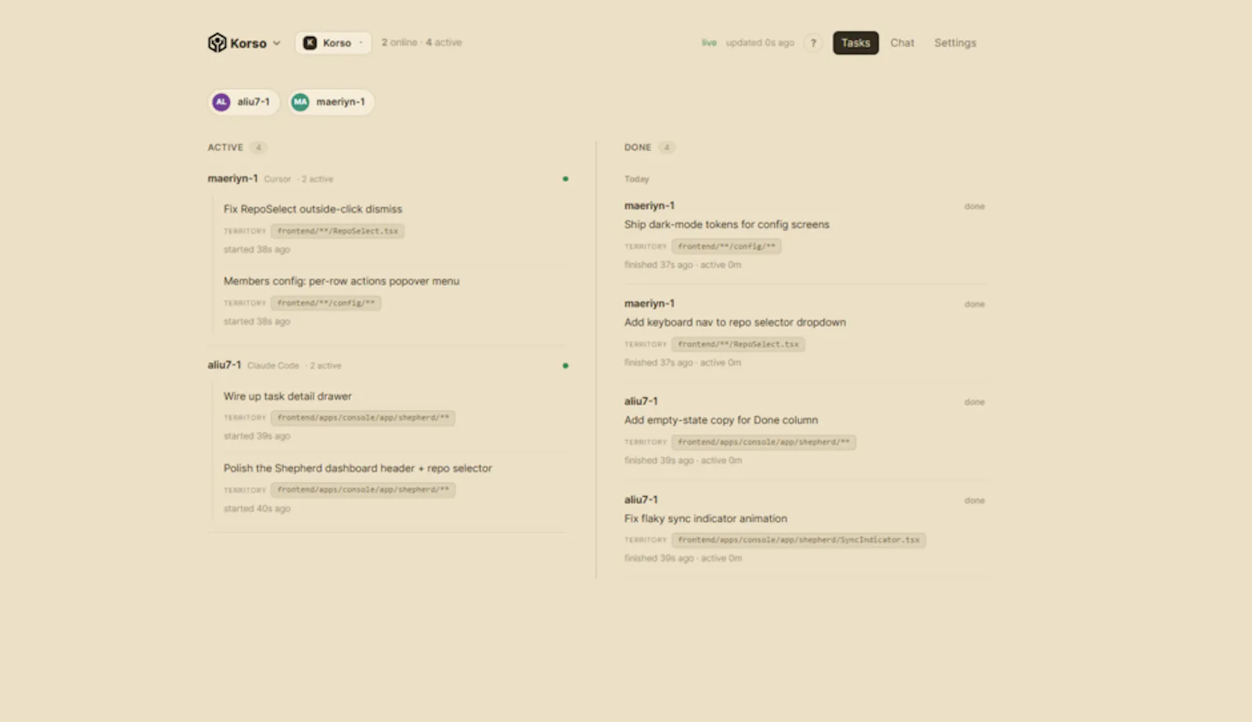
Task: Select the aliu7-1 agent chip
Action: (x=244, y=102)
